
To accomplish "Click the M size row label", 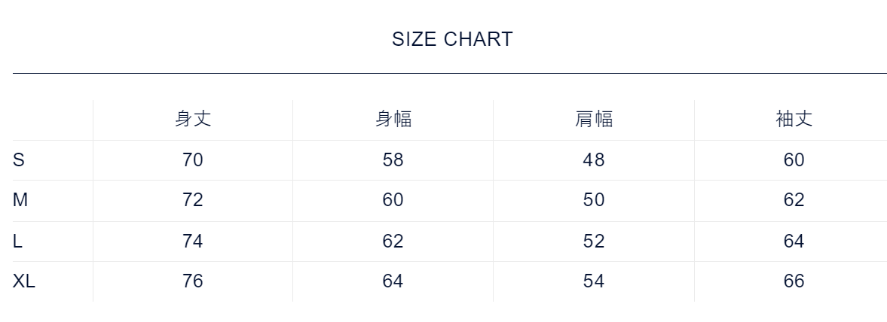I will point(20,200).
